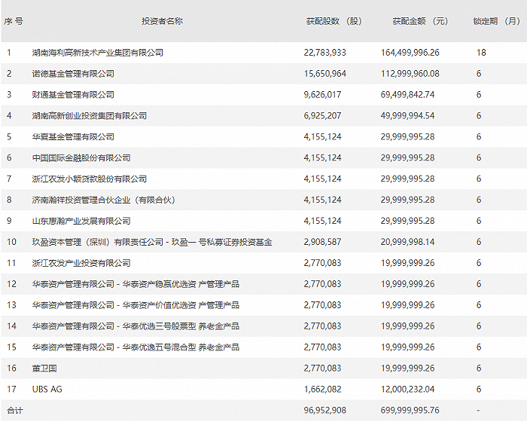Viewport: 527px width, 422px height.
Task: Click total shares 96,952,908
Action: 324,410
